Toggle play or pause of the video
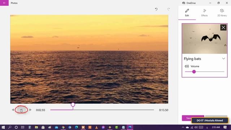Viewport: 231px width, 130px height. (22, 110)
